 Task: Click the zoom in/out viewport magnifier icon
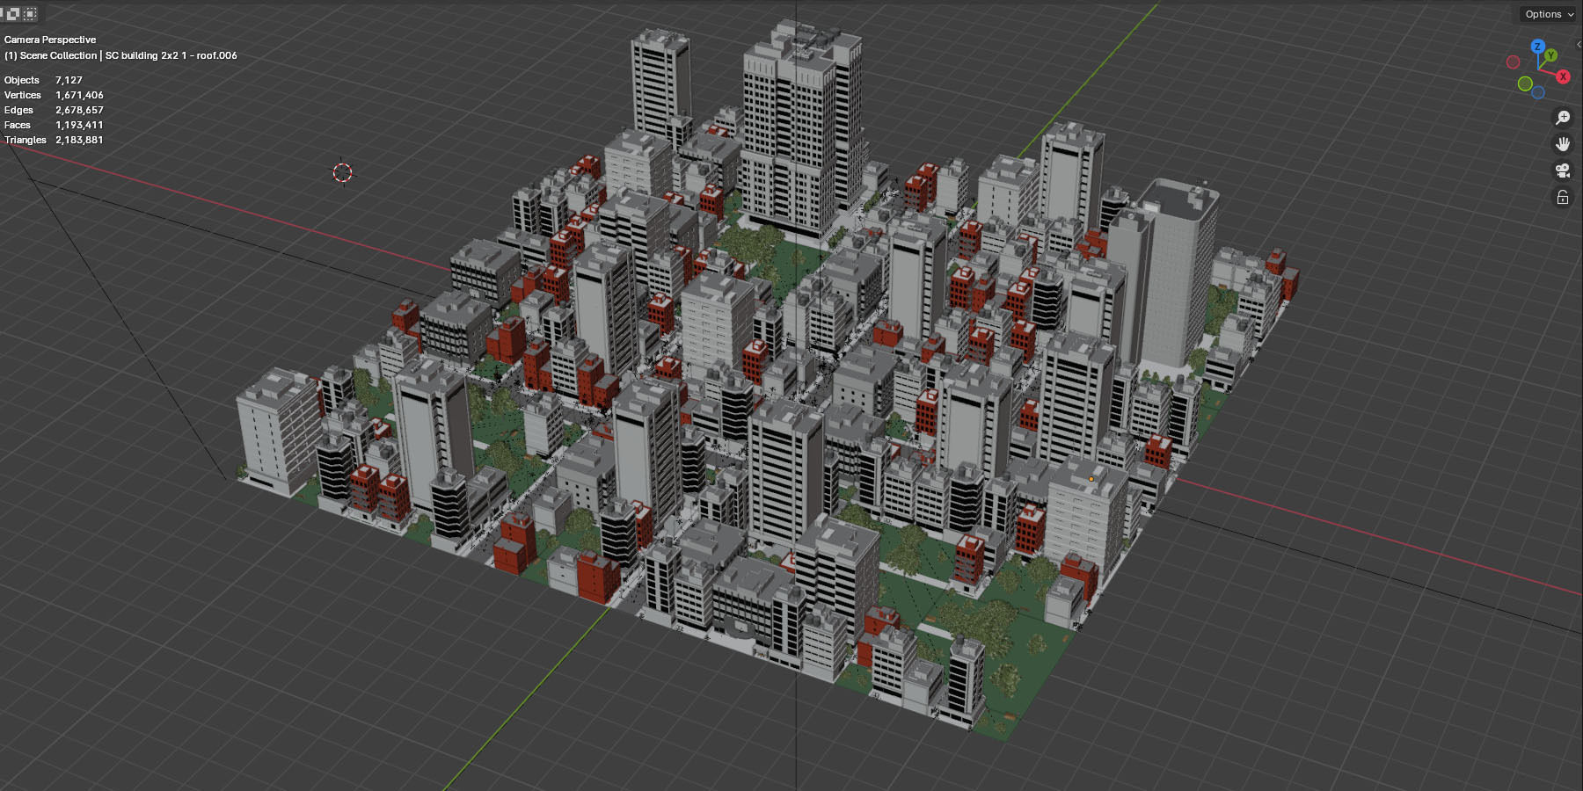pos(1563,118)
